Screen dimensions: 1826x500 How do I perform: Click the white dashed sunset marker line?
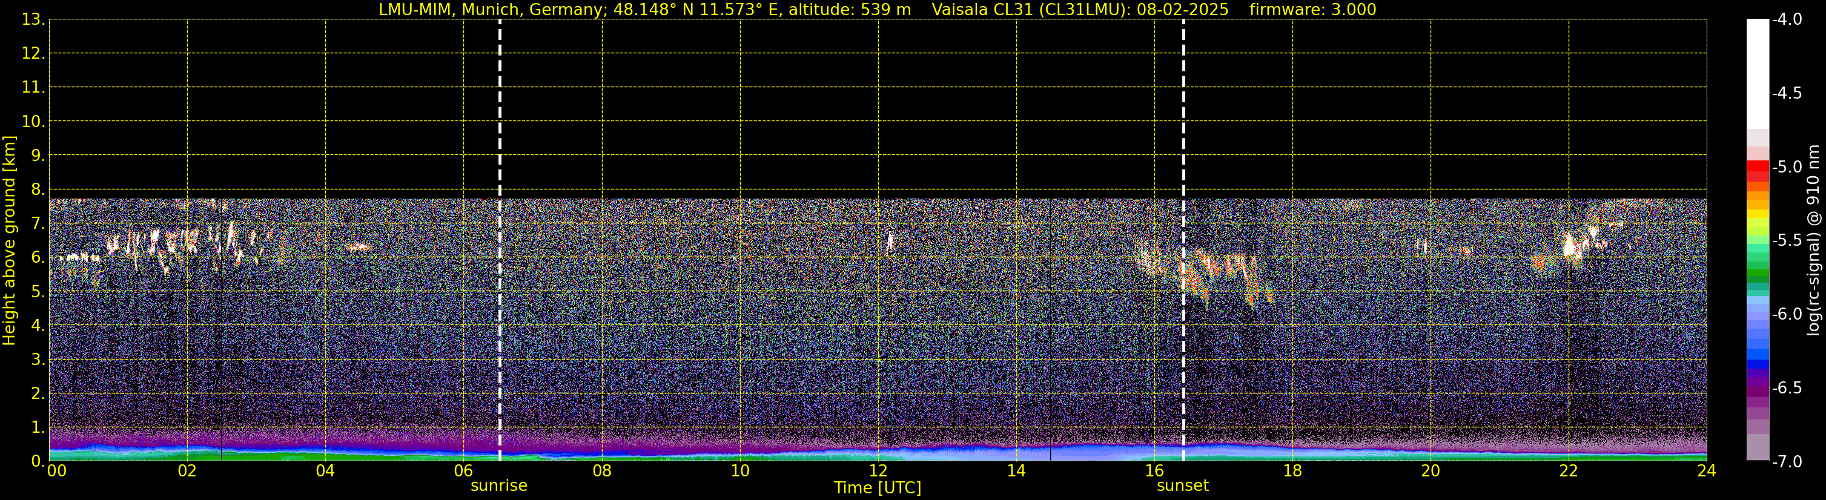point(1183,142)
